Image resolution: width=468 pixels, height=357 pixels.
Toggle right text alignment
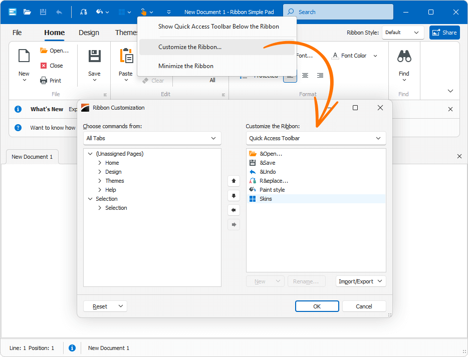coord(320,75)
